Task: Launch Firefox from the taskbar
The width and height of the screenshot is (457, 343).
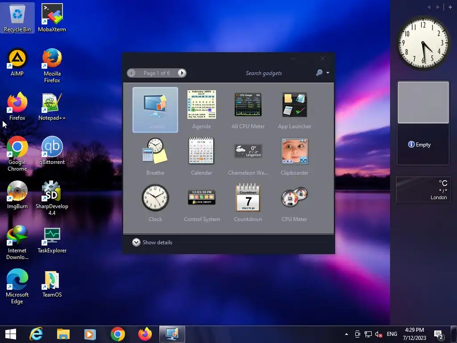Action: coord(145,334)
